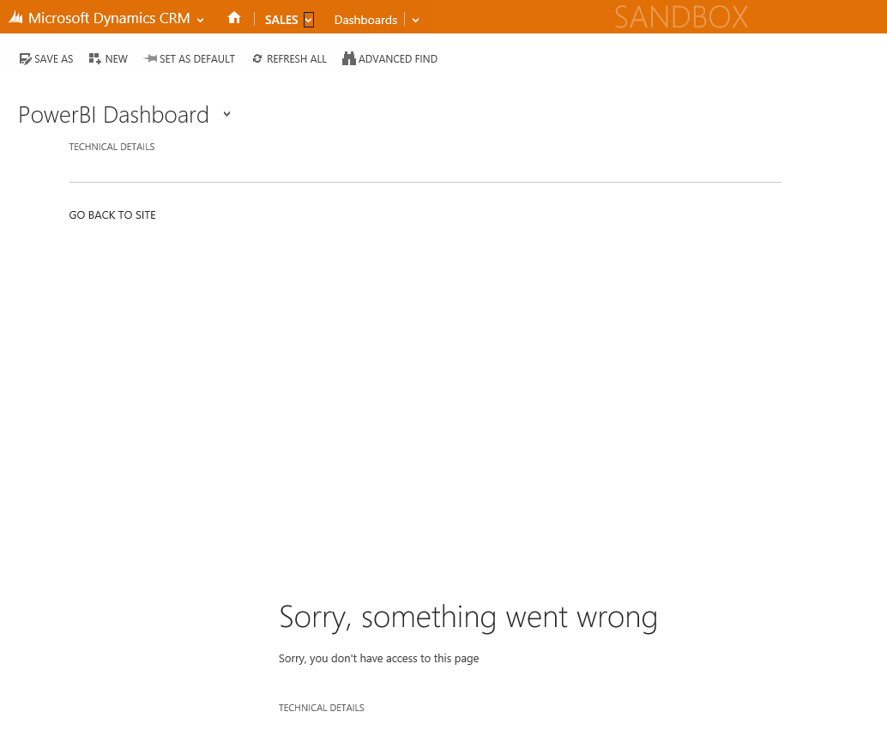The width and height of the screenshot is (887, 730).
Task: Click the Refresh All arrows icon
Action: 257,59
